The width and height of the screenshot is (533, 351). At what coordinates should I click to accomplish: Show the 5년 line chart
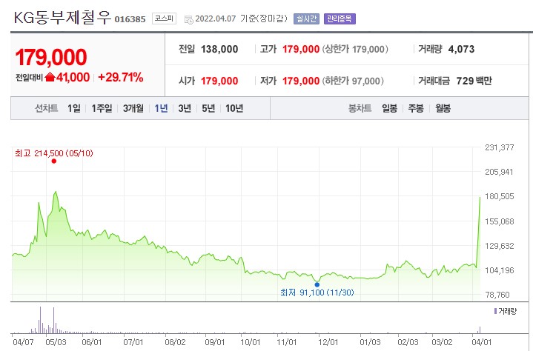coord(208,108)
